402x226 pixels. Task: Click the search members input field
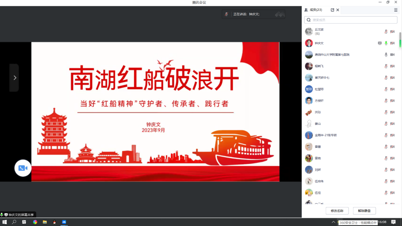(351, 20)
